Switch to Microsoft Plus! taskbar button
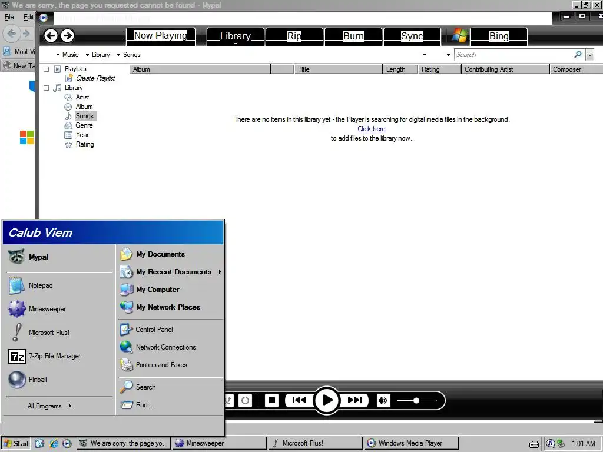This screenshot has width=603, height=452. [x=316, y=443]
